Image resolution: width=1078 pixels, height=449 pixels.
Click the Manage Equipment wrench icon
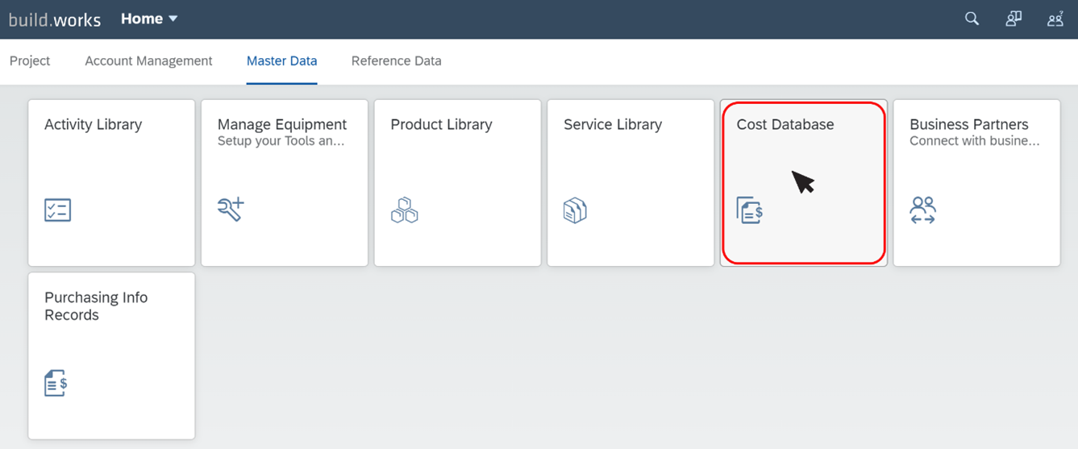tap(231, 210)
